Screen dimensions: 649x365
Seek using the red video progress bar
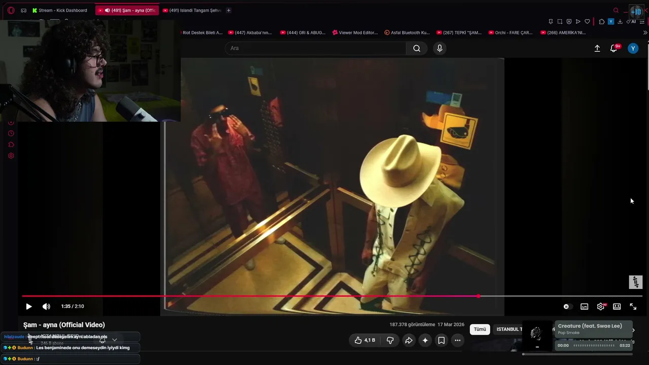(x=332, y=296)
